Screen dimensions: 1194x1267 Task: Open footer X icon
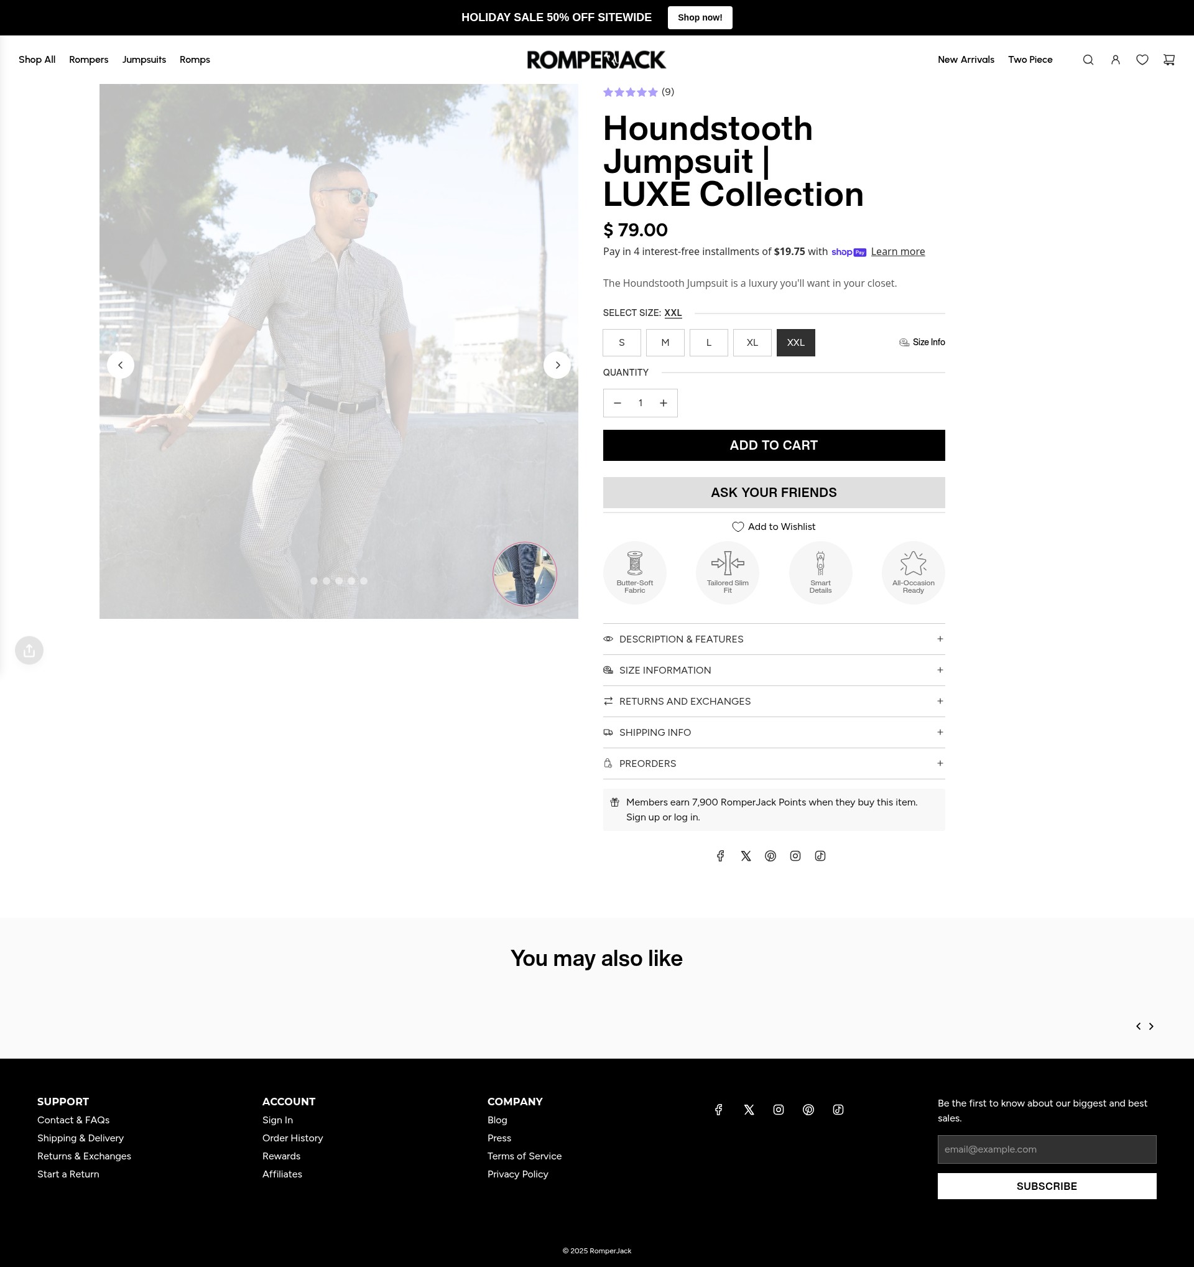click(749, 1110)
